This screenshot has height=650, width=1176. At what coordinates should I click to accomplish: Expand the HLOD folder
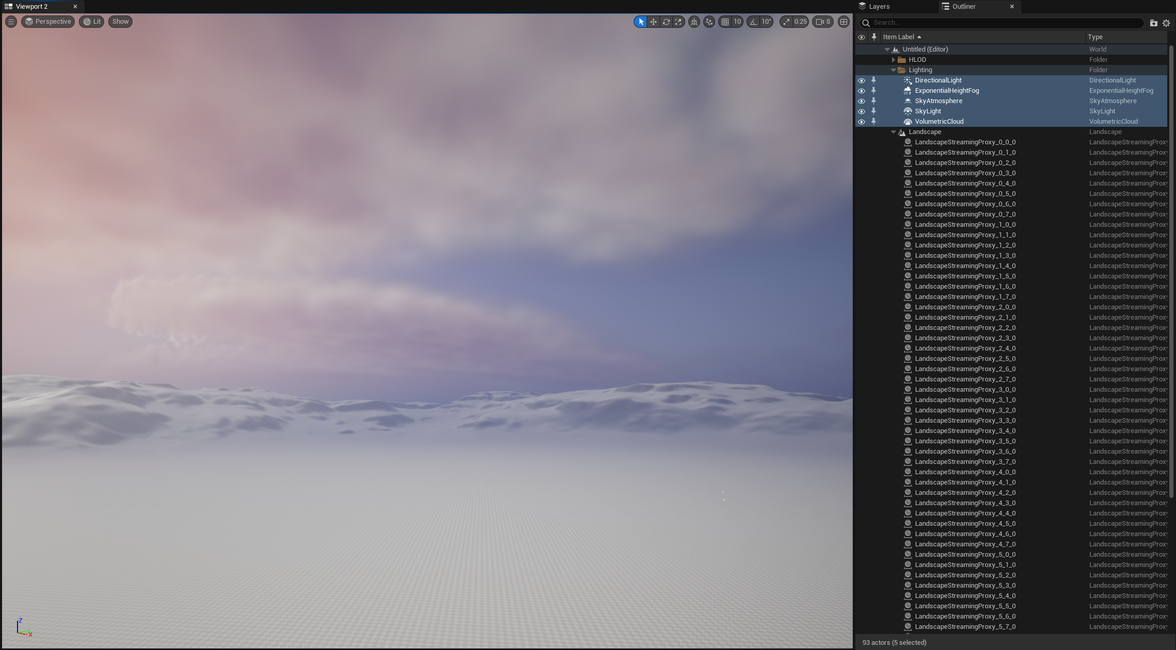893,60
